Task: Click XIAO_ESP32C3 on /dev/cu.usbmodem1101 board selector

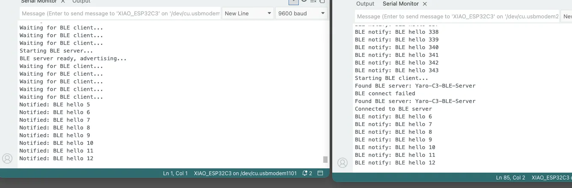Action: [245, 173]
